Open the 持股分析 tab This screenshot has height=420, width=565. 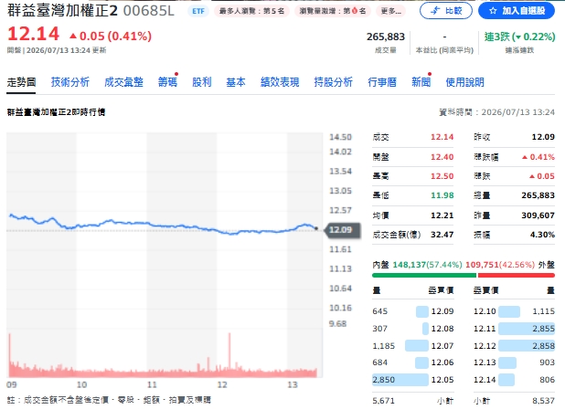point(333,82)
